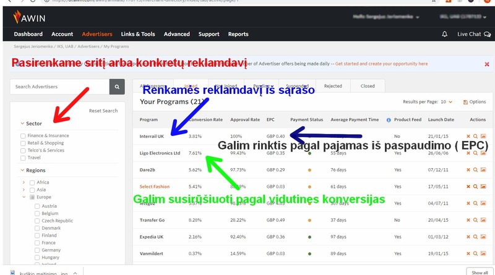Expand the Africa region tree
495x275 pixels.
coord(24,182)
